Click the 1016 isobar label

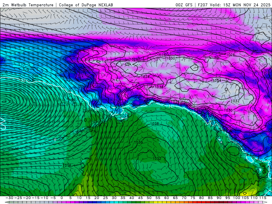[x=67, y=166]
